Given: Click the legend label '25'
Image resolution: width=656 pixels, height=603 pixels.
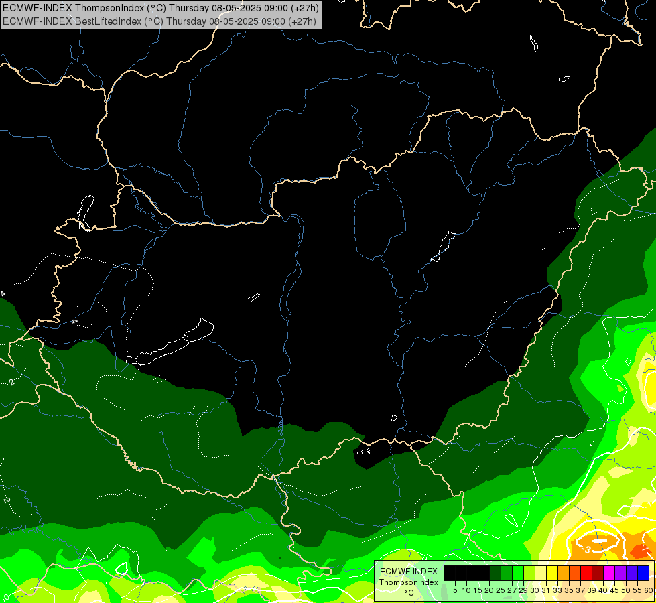Looking at the screenshot, I should pos(501,590).
